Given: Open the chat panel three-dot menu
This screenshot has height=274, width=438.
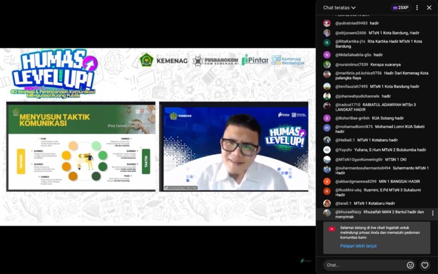Looking at the screenshot, I should (x=417, y=8).
